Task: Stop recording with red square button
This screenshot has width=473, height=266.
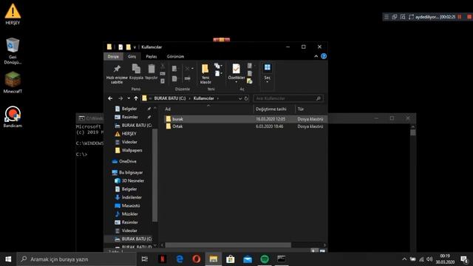Action: pyautogui.click(x=469, y=17)
